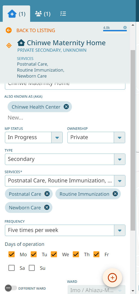The width and height of the screenshot is (139, 294).
Task: Switch to the people group tab
Action: [43, 14]
